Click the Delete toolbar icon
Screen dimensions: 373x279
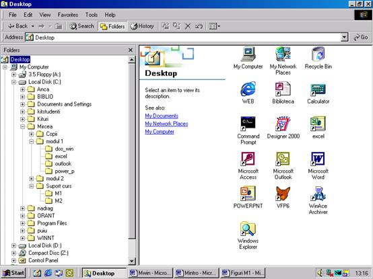188,26
